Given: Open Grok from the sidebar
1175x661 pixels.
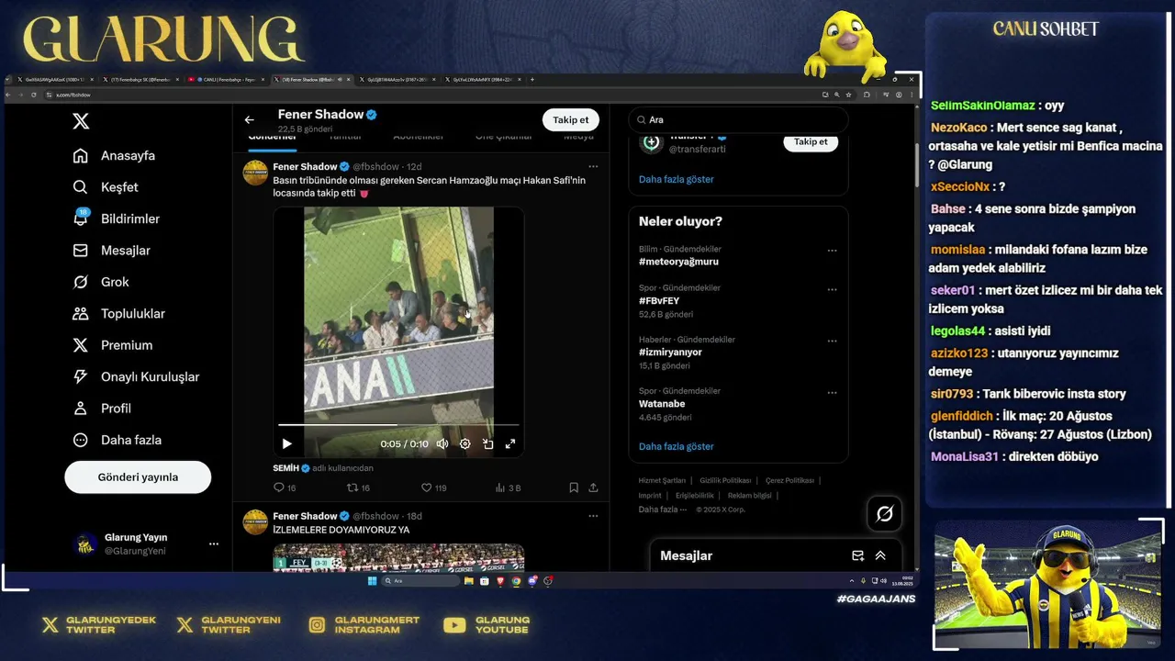Looking at the screenshot, I should pos(101,282).
